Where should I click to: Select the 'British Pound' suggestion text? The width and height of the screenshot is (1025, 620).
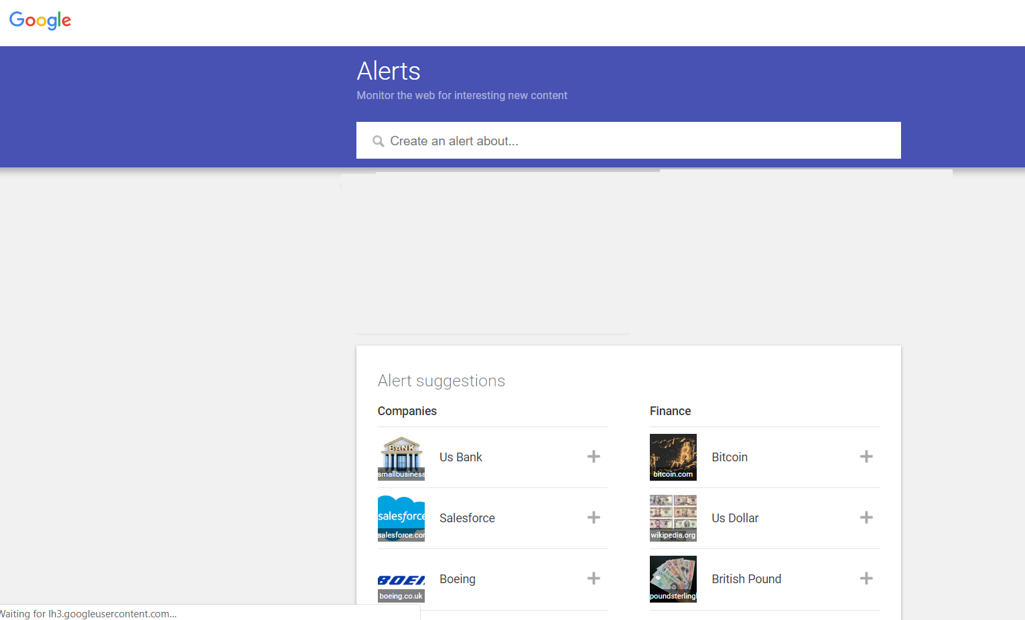[746, 579]
